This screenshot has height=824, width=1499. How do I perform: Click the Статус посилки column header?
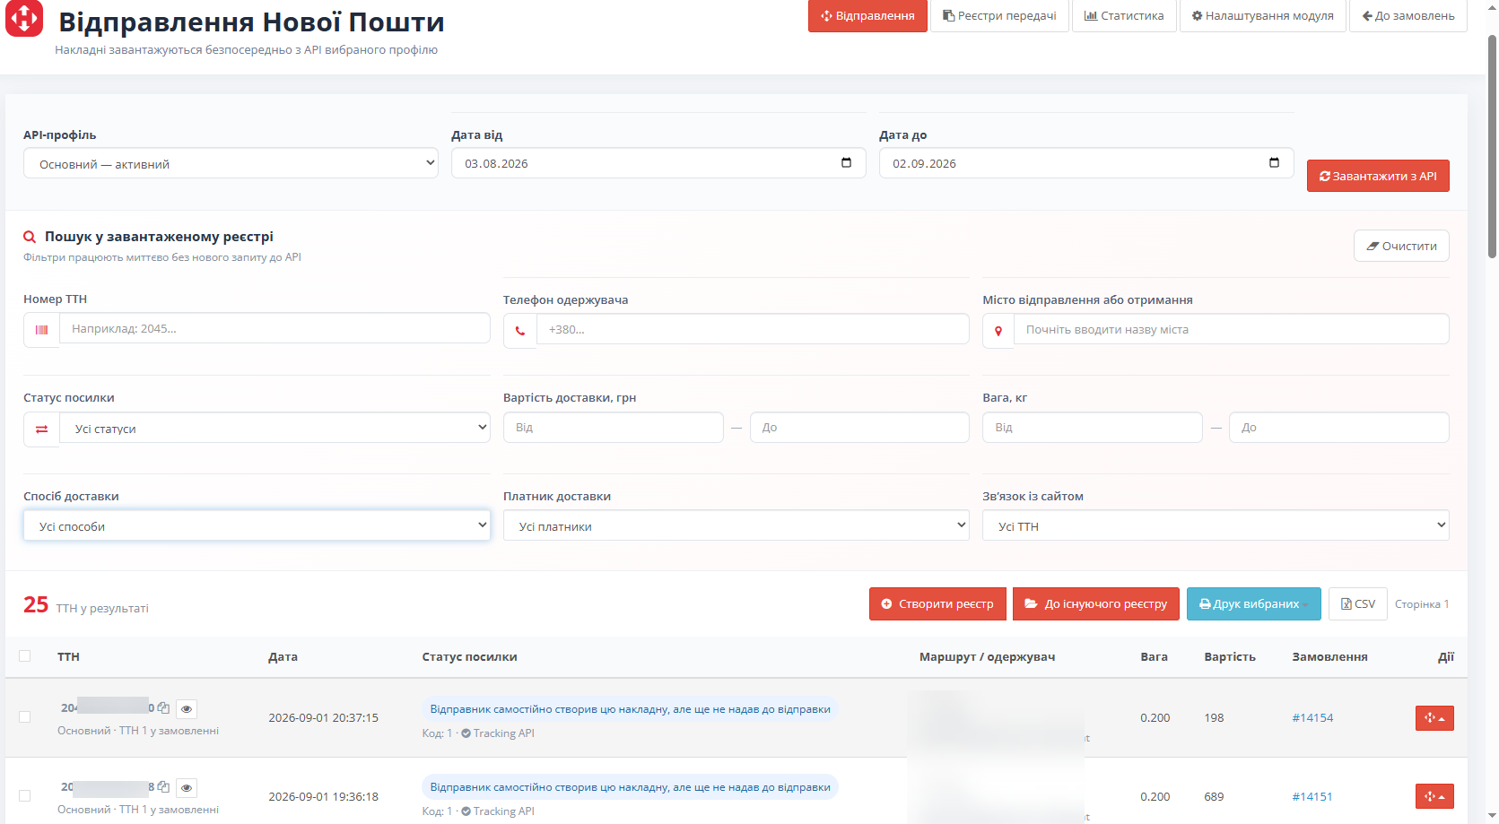pyautogui.click(x=469, y=657)
